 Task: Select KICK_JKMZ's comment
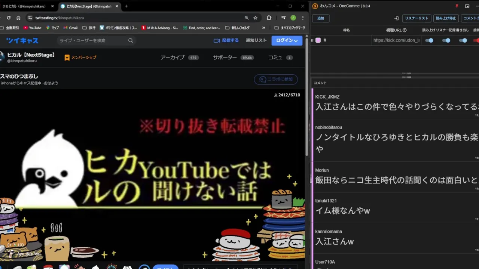pos(396,103)
